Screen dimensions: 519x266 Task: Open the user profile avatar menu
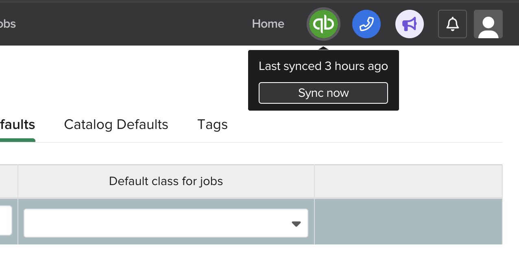(488, 24)
